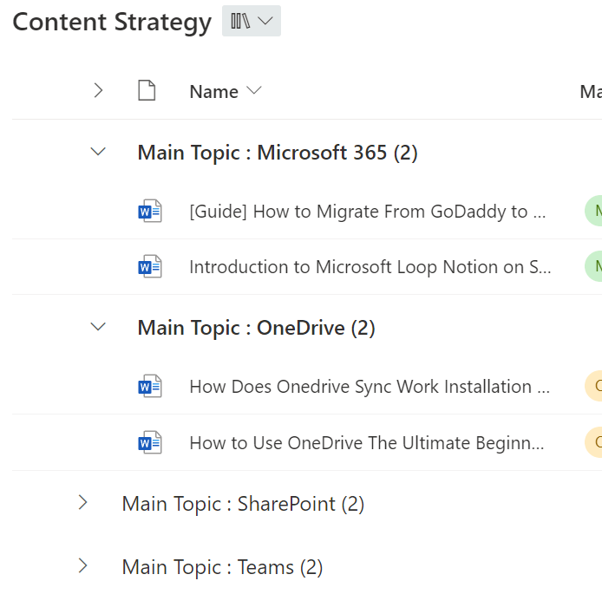The image size is (602, 594).
Task: Click the 'Main Topic : Teams (2)' heading
Action: [222, 567]
